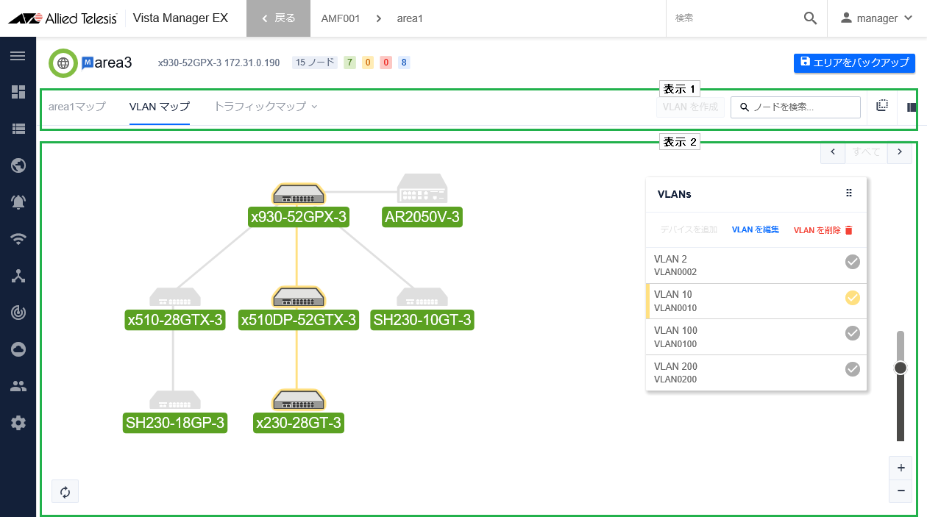Open the user management people icon
This screenshot has height=517, width=927.
tap(18, 386)
